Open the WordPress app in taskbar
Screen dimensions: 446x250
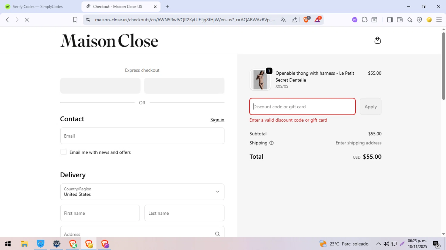click(56, 244)
